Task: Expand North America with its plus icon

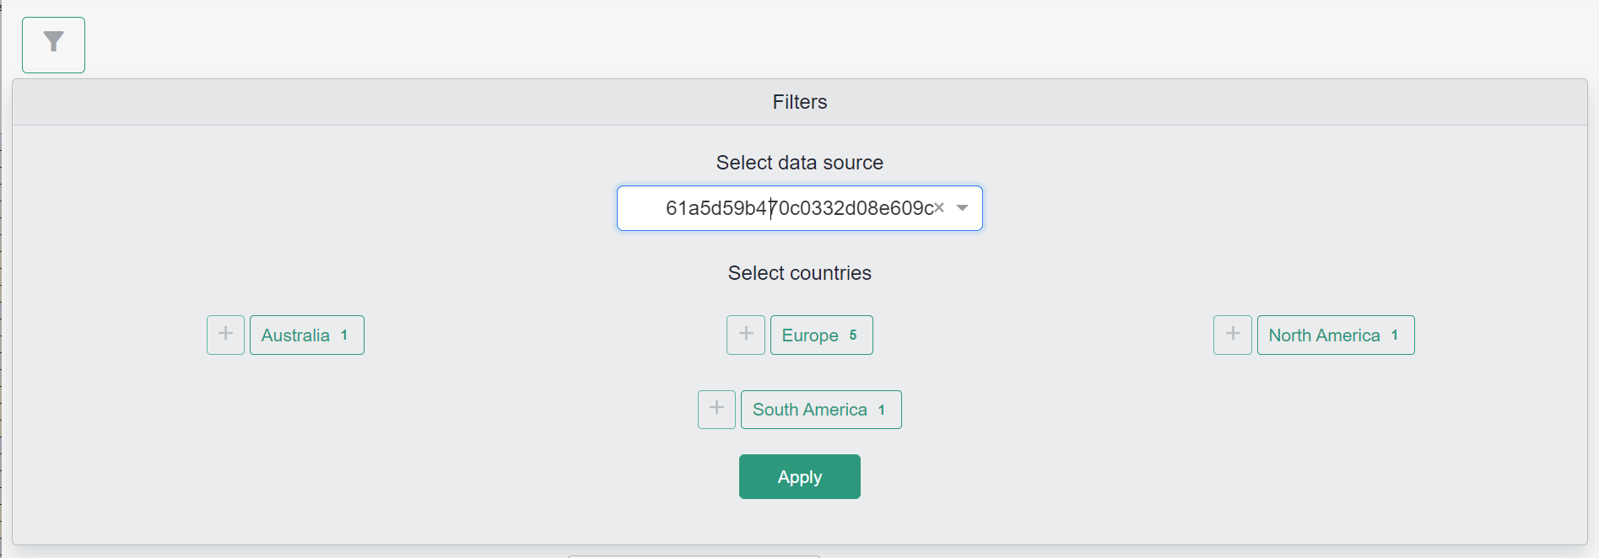Action: [1232, 335]
